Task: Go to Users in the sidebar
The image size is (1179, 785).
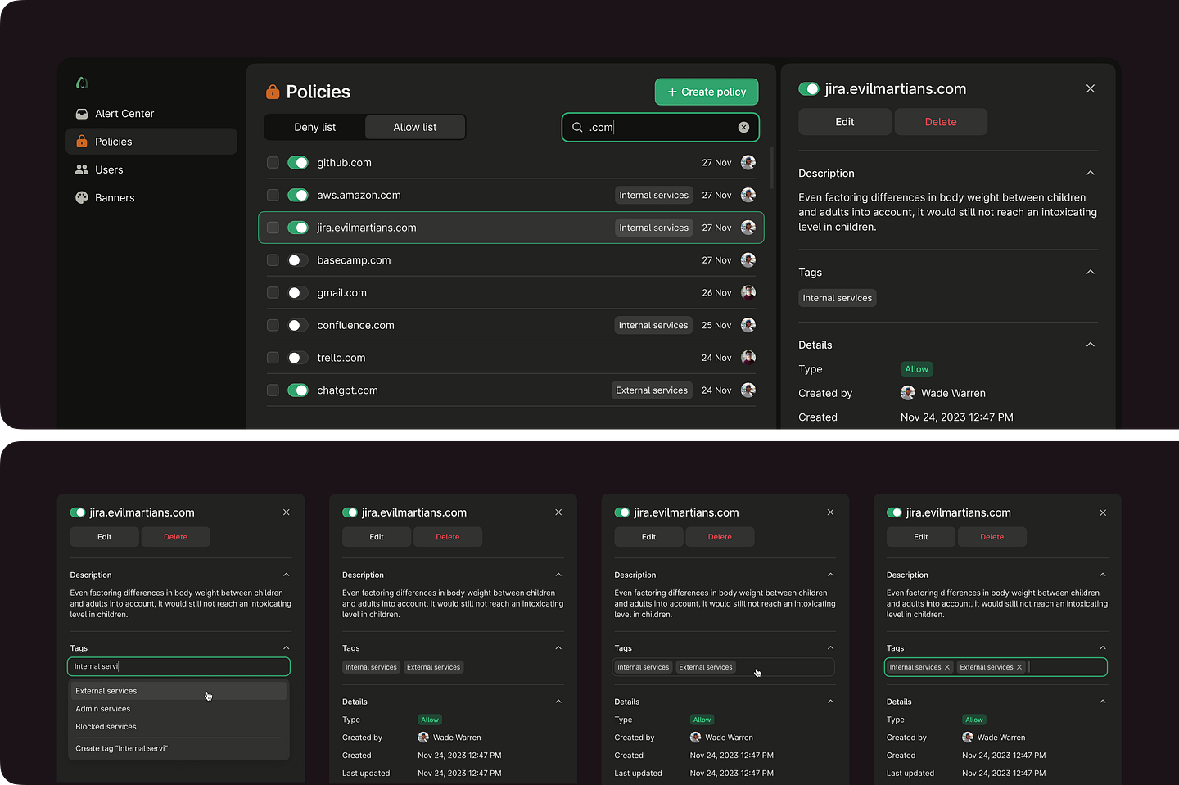Action: pyautogui.click(x=151, y=169)
